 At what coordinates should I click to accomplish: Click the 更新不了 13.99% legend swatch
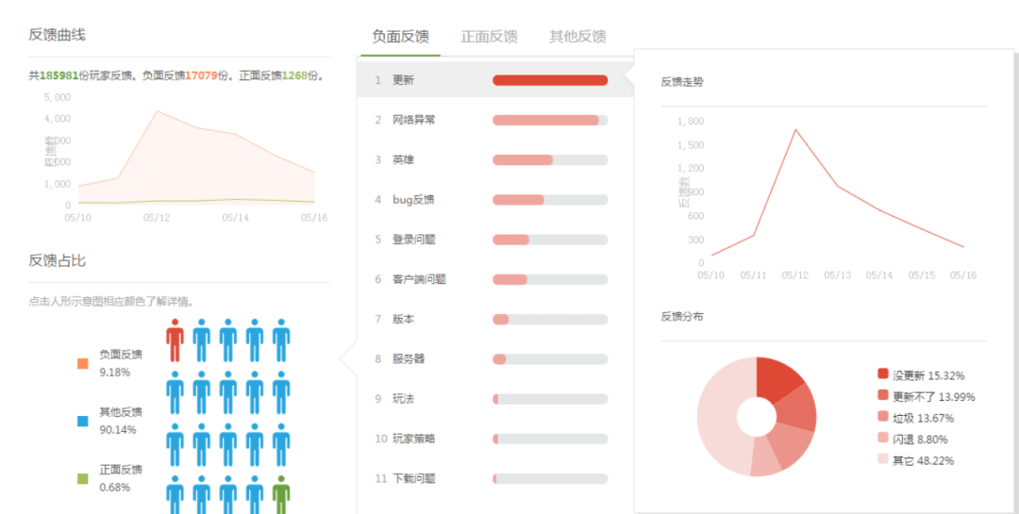[x=882, y=395]
